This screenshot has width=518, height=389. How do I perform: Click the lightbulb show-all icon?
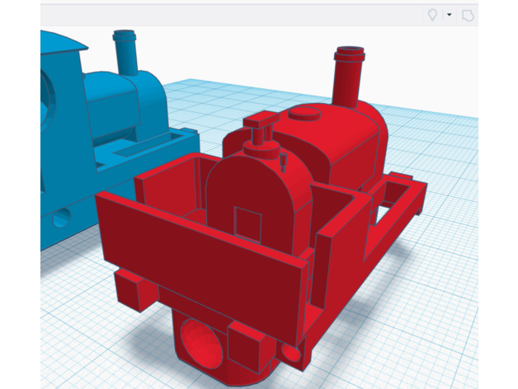point(431,15)
